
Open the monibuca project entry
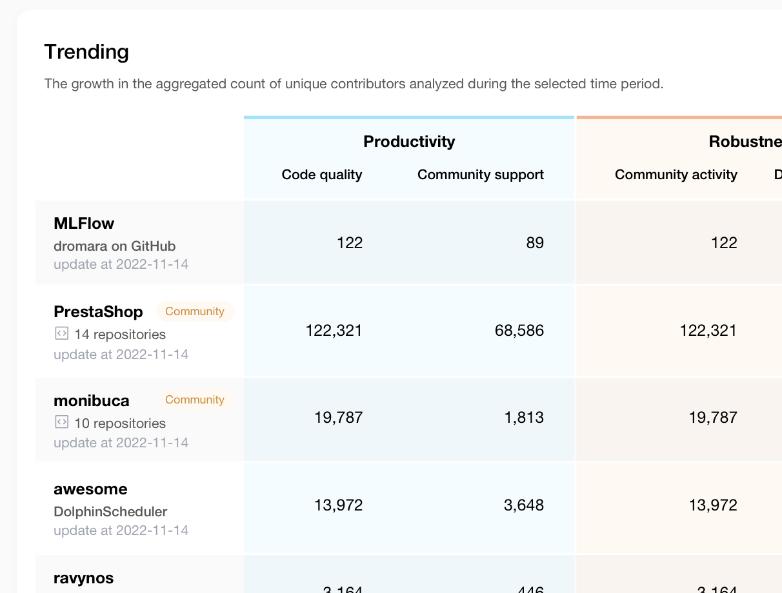[x=91, y=400]
